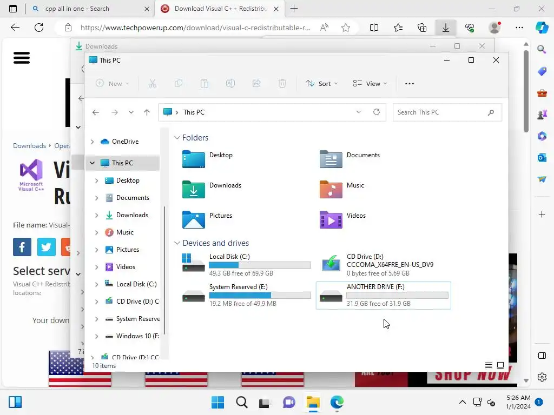The width and height of the screenshot is (554, 415).
Task: Open Edge Collections icon
Action: pos(422,28)
